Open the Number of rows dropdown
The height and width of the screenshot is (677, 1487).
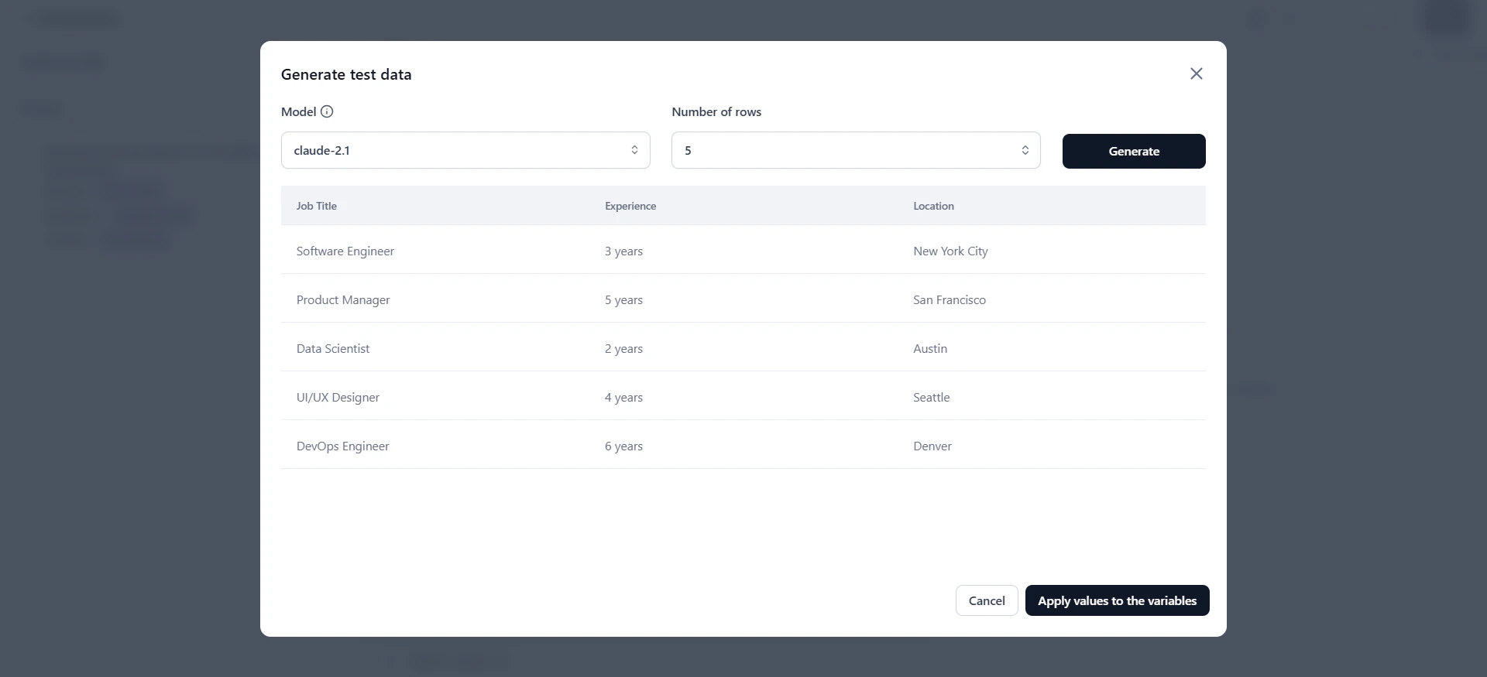pos(856,150)
